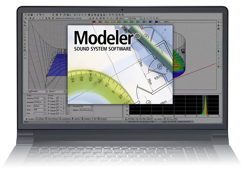The image size is (245, 184).
Task: Open the RT60 tab
Action: click(x=174, y=119)
